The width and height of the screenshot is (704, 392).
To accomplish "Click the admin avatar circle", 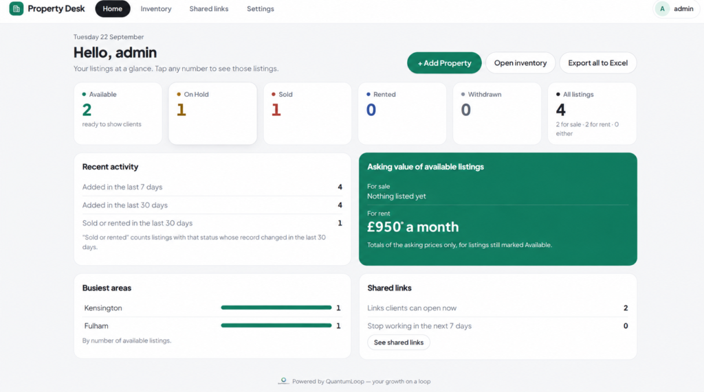I will [662, 8].
